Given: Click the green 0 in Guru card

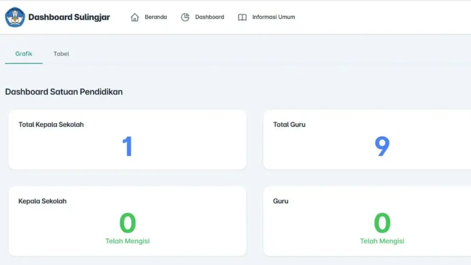Looking at the screenshot, I should (382, 223).
